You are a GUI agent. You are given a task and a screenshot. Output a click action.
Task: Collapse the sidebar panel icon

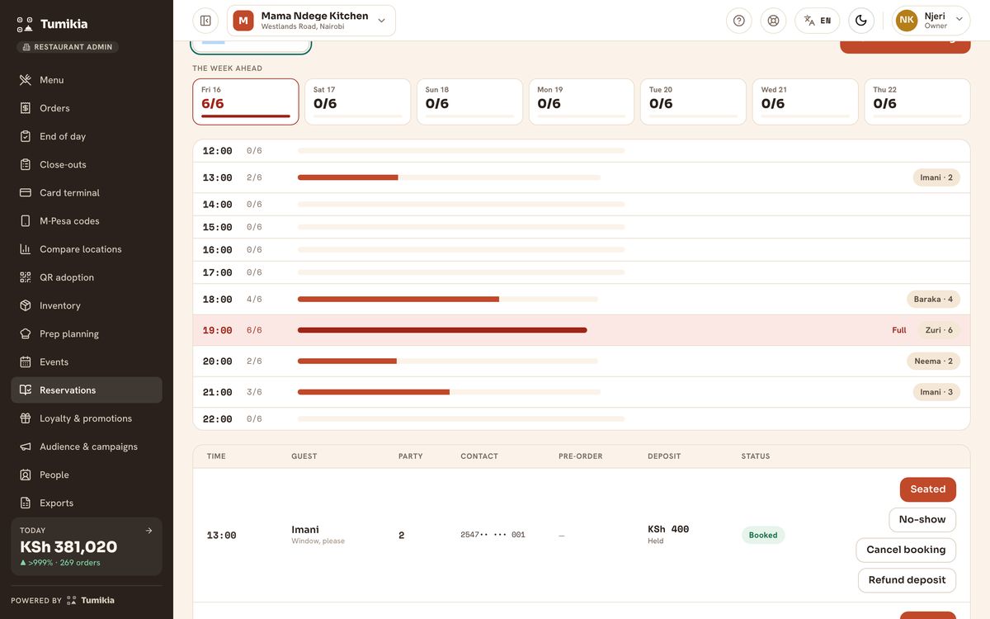[205, 21]
